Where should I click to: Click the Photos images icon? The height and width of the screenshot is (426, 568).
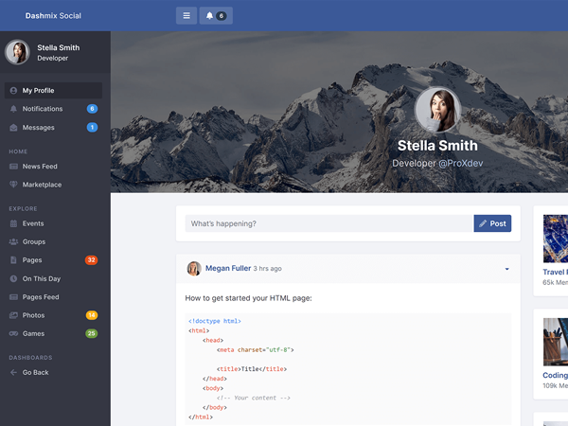[13, 315]
